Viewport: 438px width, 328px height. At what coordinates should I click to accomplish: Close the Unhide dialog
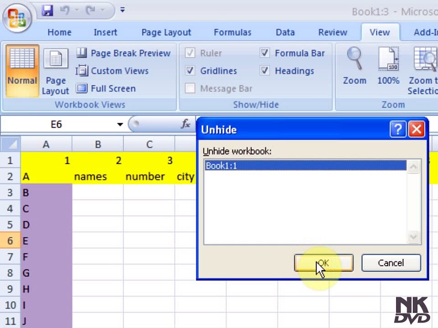[x=417, y=129]
